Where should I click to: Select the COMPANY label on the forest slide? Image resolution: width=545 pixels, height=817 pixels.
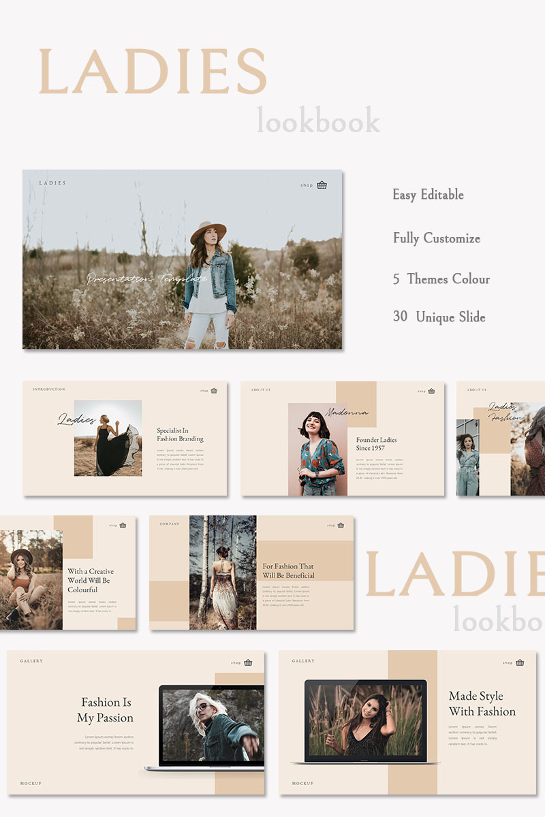tap(170, 524)
